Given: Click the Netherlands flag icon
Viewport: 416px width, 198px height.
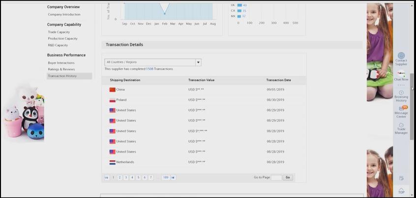Looking at the screenshot, I should tap(112, 162).
